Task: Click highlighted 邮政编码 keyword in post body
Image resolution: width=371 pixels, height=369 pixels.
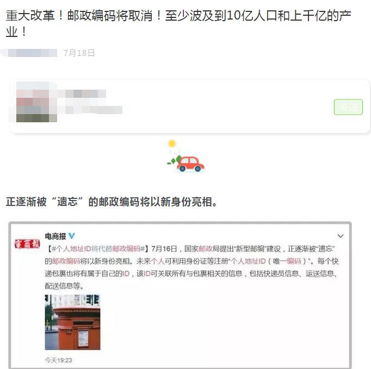Action: pyautogui.click(x=66, y=261)
